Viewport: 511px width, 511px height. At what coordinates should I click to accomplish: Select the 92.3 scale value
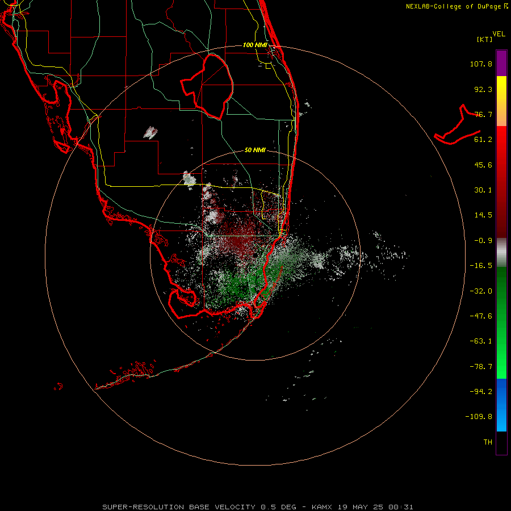tap(483, 89)
